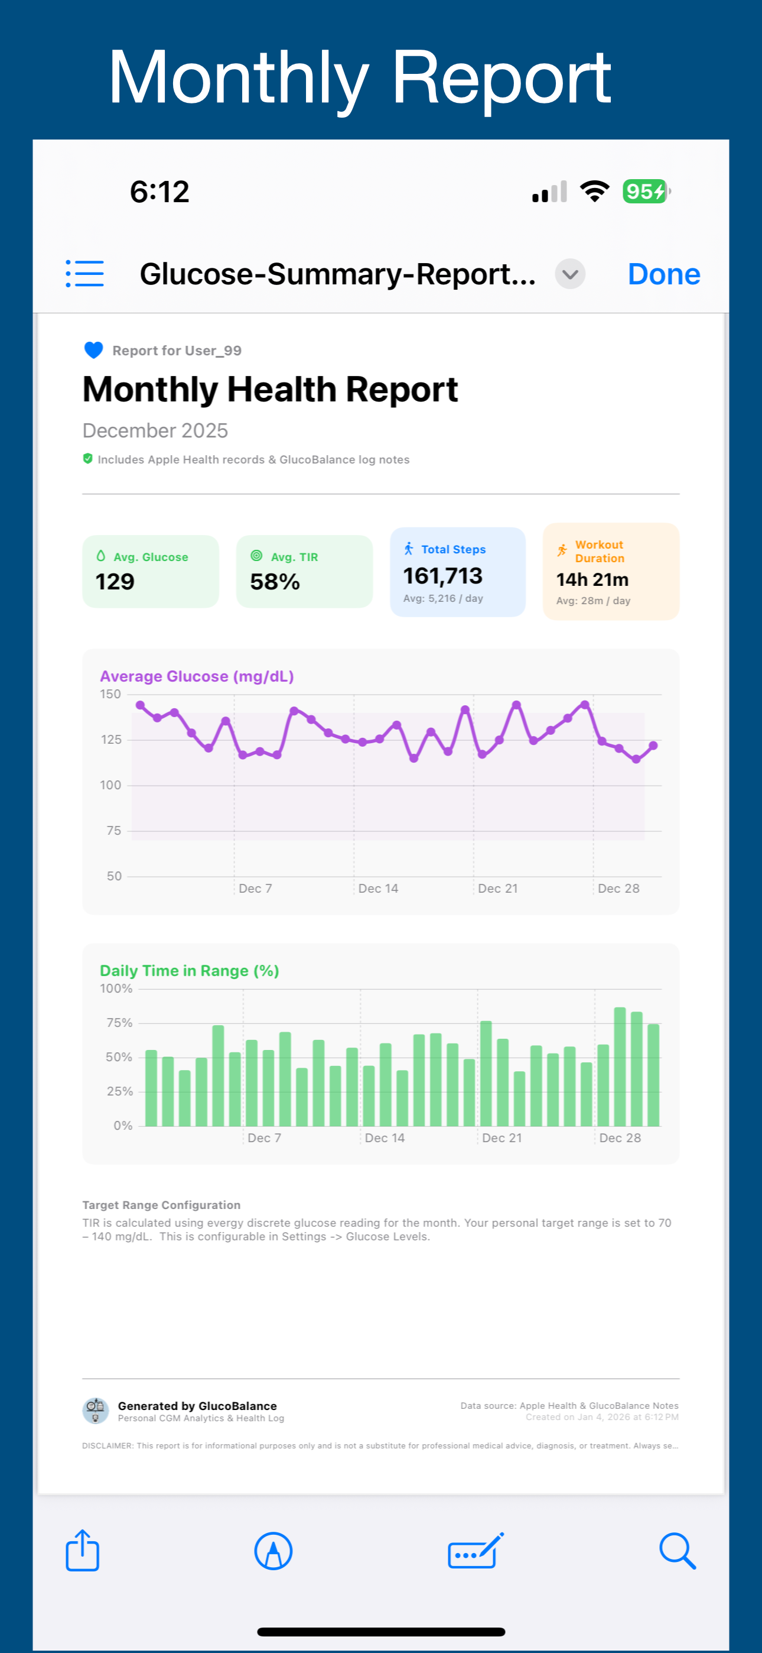Tap the Wi-Fi status icon

click(x=595, y=191)
